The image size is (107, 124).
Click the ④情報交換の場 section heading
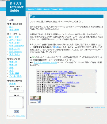(x=14, y=81)
